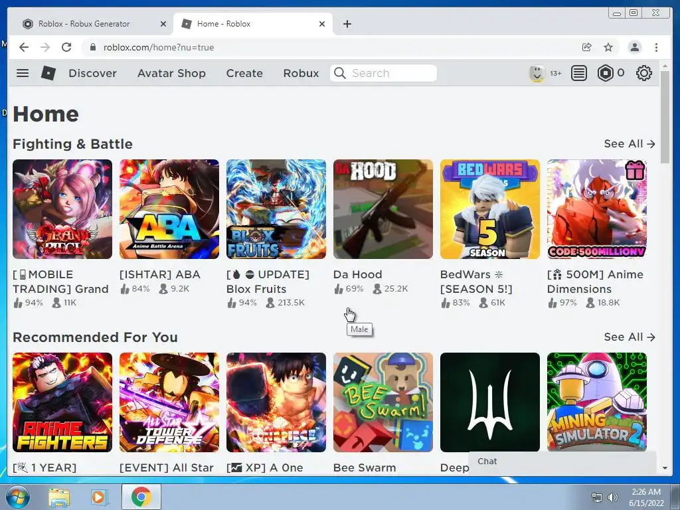Viewport: 680px width, 510px height.
Task: Open the Create section
Action: click(x=244, y=73)
